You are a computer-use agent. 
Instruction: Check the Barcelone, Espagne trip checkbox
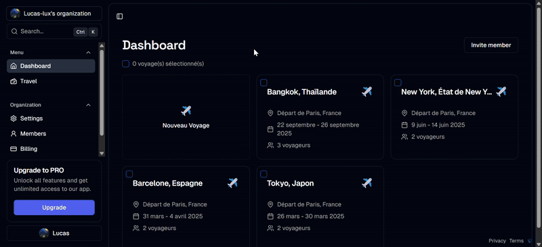(129, 174)
